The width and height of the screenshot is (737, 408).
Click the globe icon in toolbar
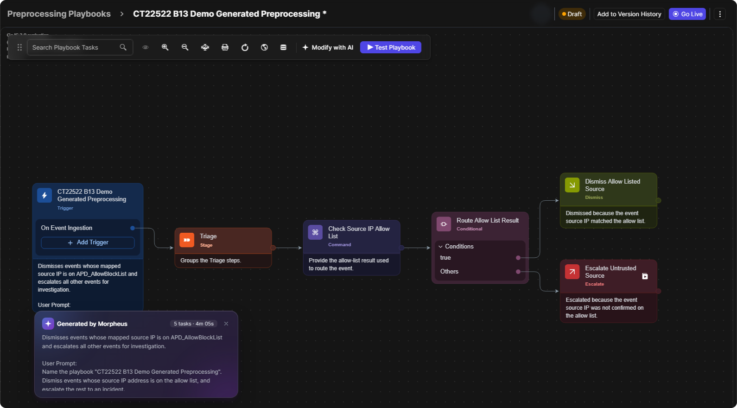tap(264, 47)
